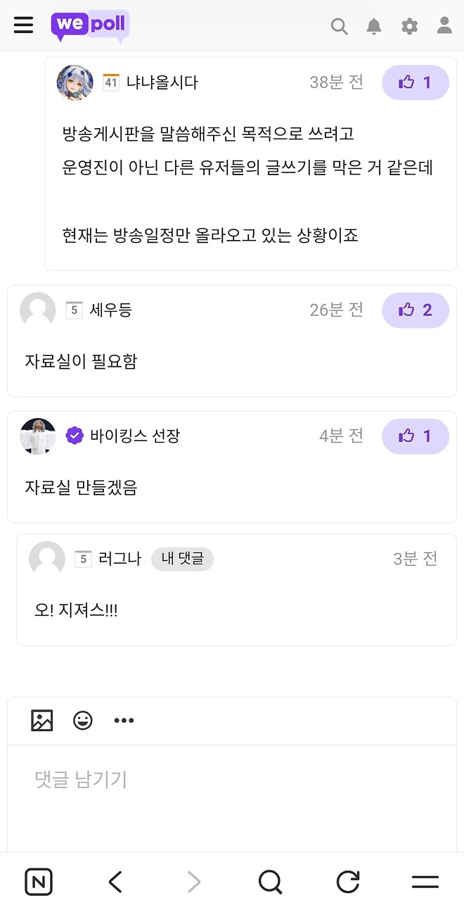Toggle the like on 바이킹스 선장's comment

coord(415,436)
